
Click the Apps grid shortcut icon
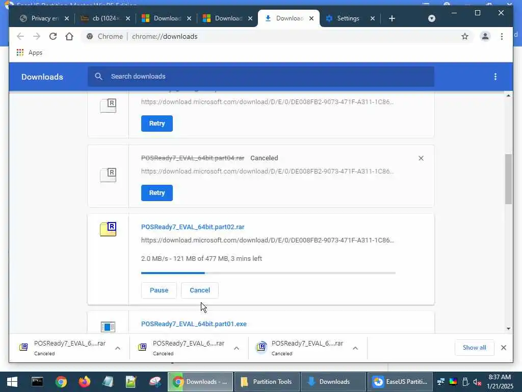coord(20,53)
